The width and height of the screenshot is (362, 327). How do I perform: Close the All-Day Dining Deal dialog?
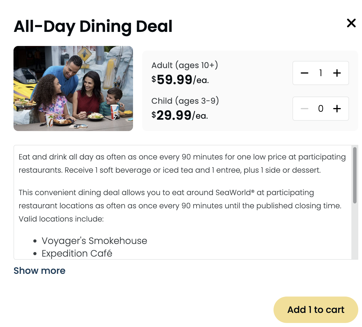coord(351,23)
